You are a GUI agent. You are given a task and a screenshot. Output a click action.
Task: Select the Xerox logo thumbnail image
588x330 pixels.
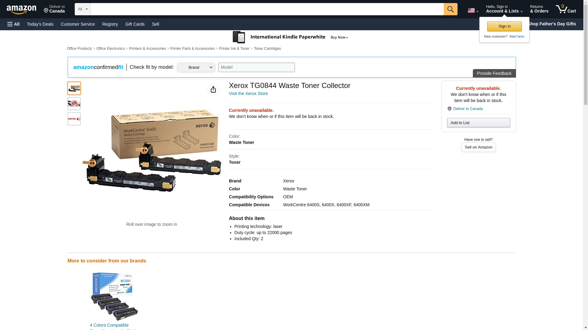tap(74, 119)
